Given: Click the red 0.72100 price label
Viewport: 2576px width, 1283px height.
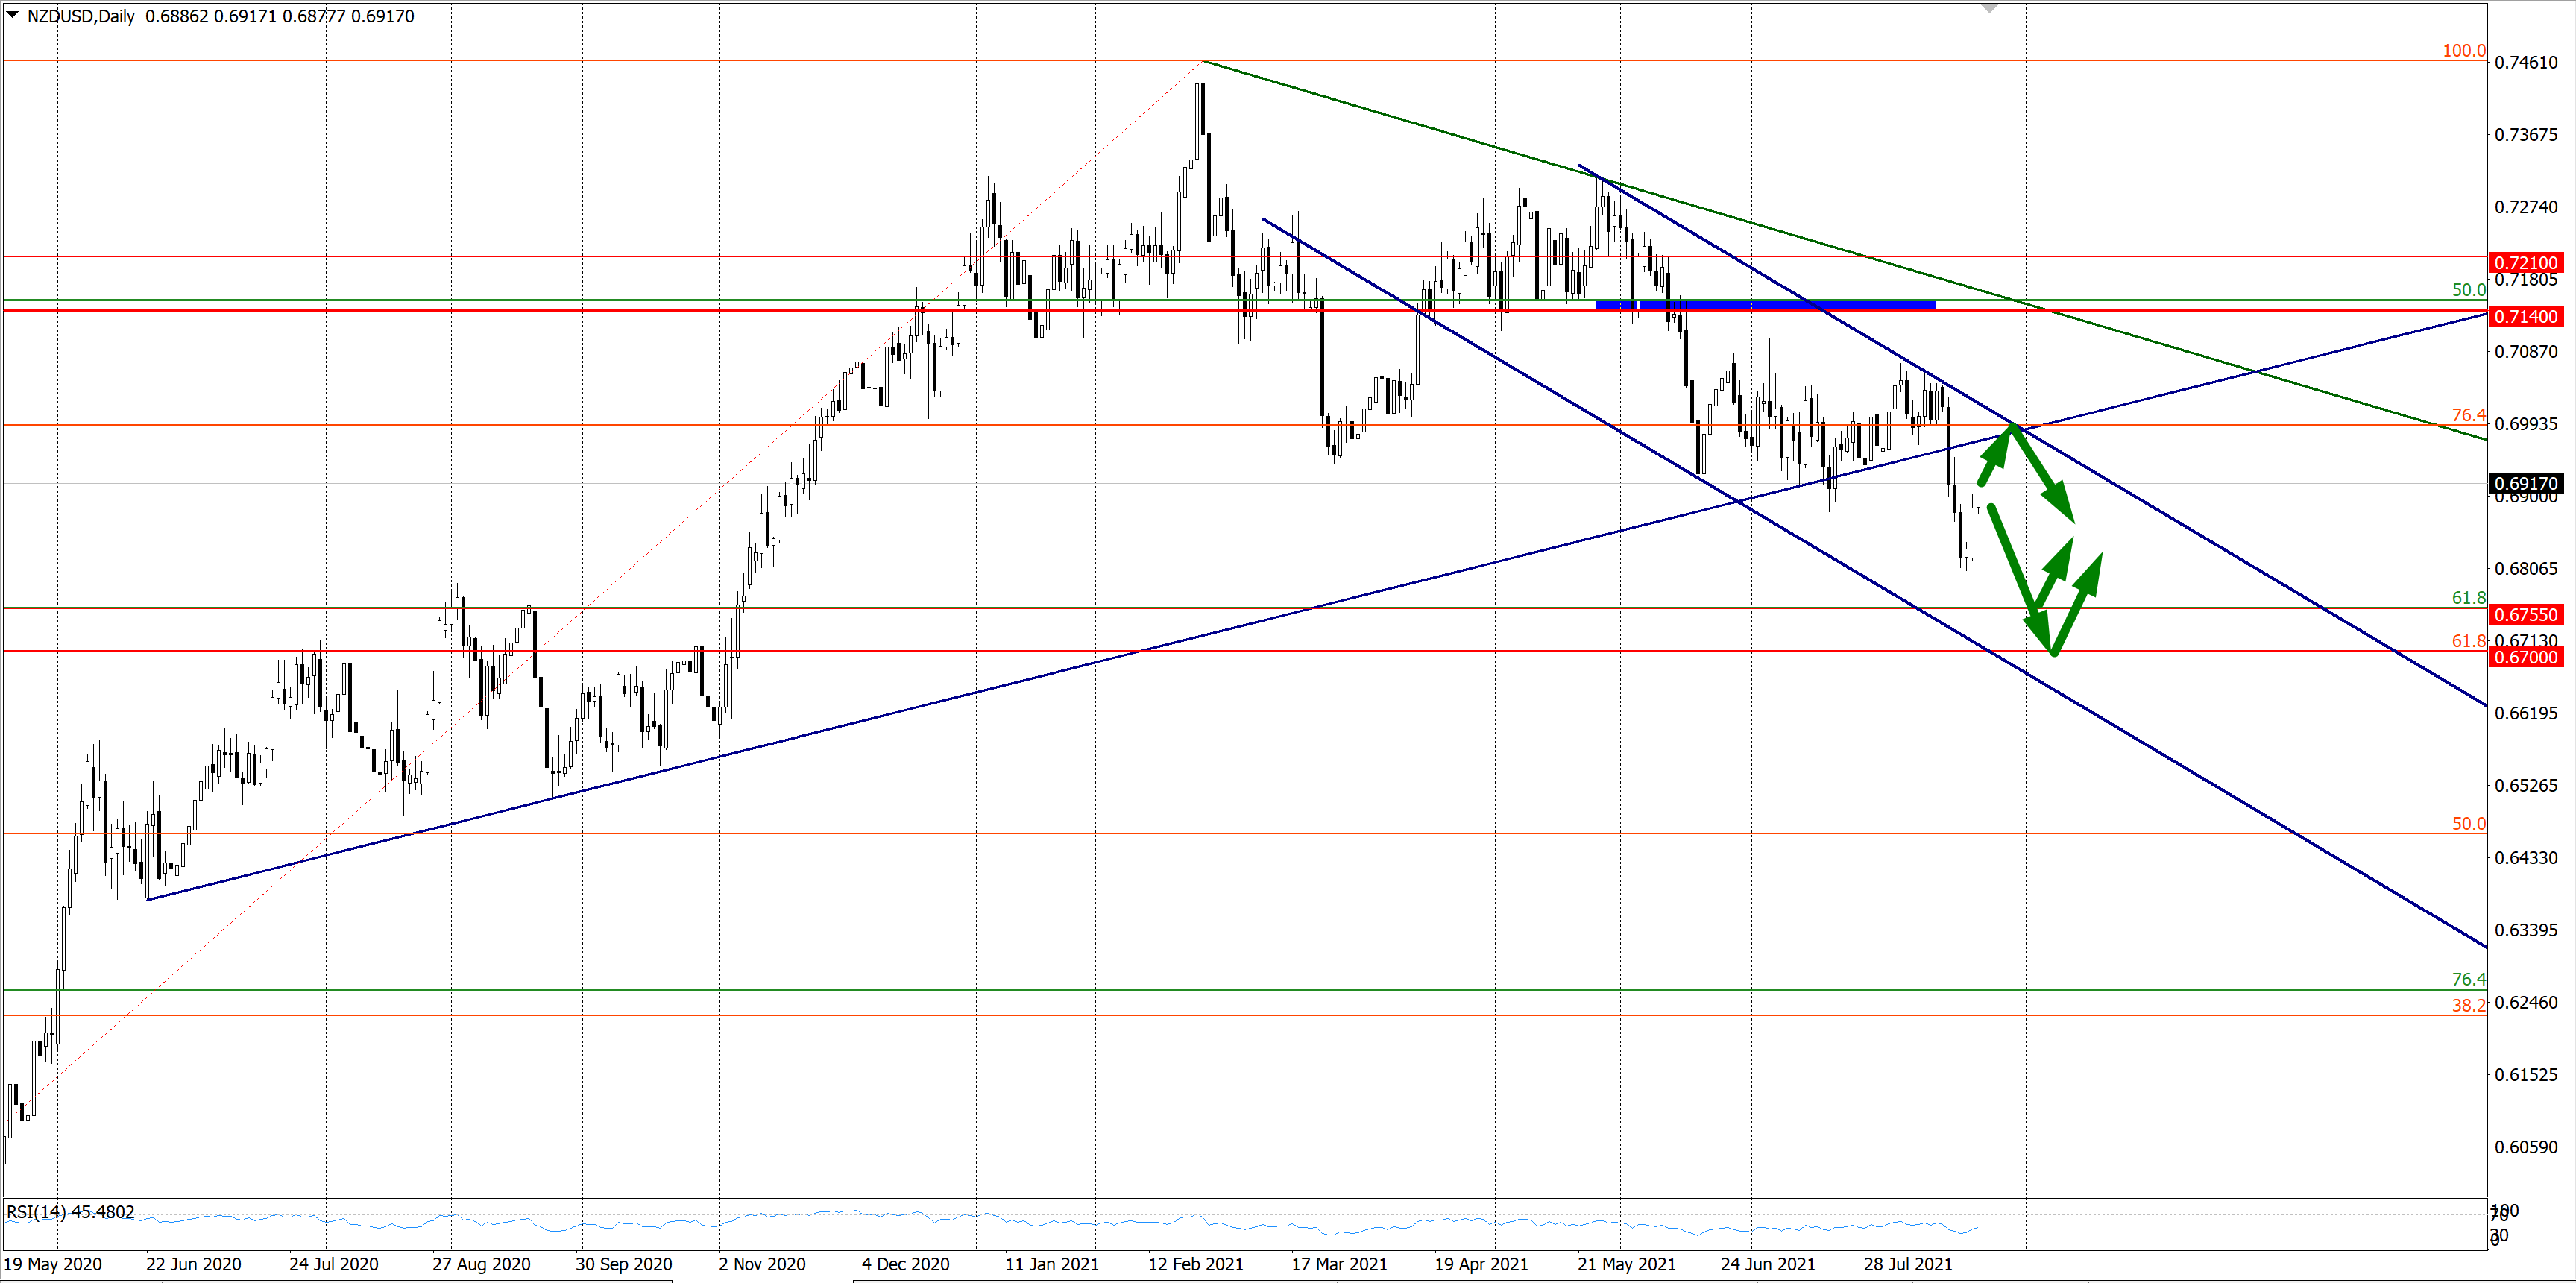Looking at the screenshot, I should click(2526, 262).
